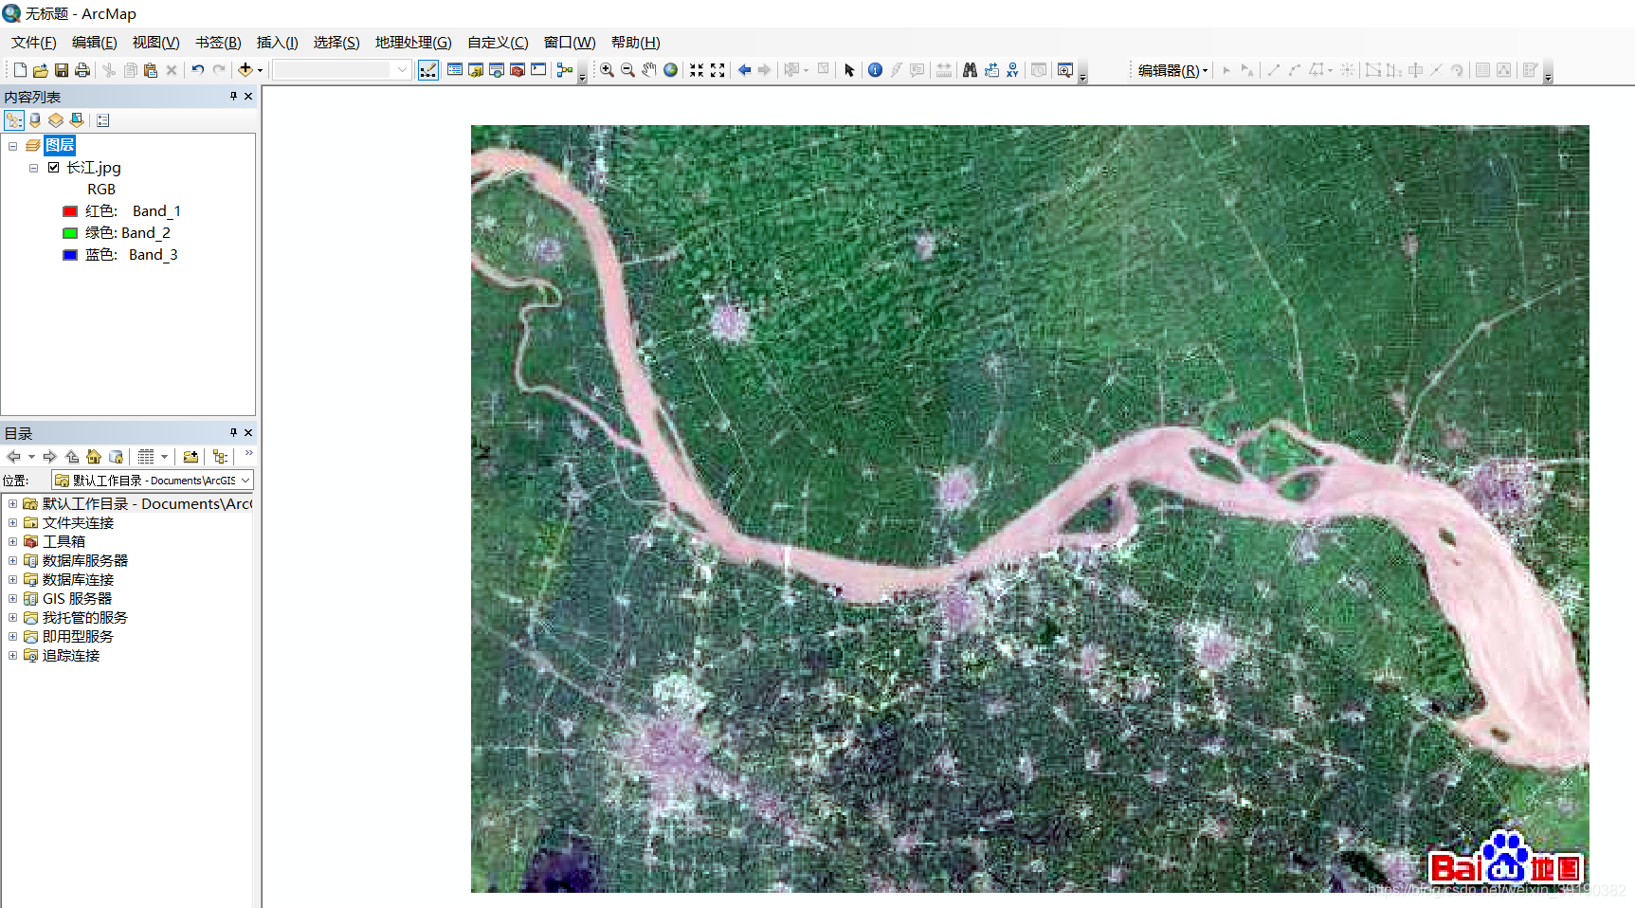This screenshot has height=908, width=1635.
Task: Select the Measure ruler tool
Action: [x=944, y=70]
